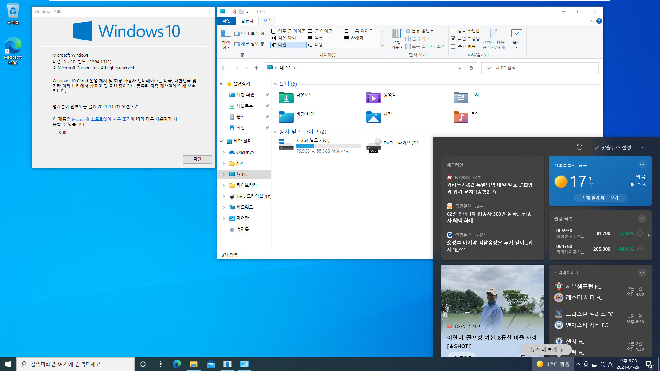The image size is (660, 371).
Task: Toggle the details pane (세부 정보 창) button
Action: click(249, 44)
